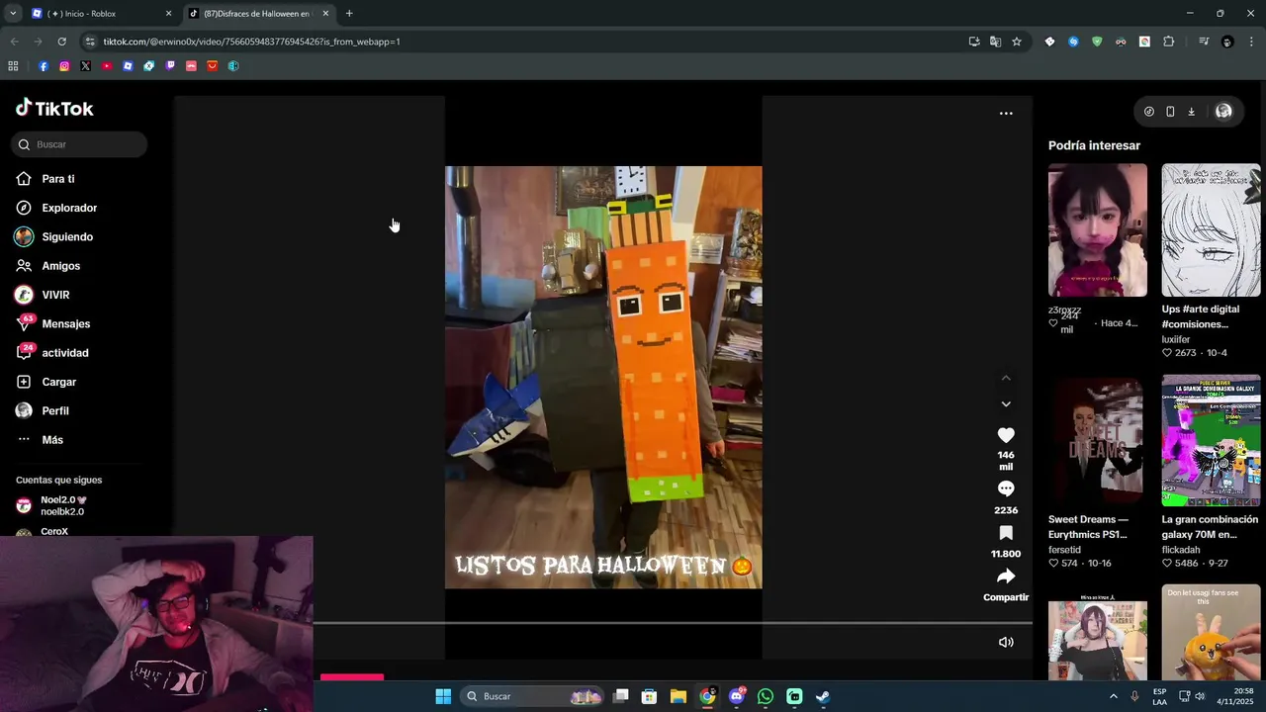Viewport: 1266px width, 712px height.
Task: Open La gran combinación galaxy thumbnail
Action: click(x=1212, y=440)
